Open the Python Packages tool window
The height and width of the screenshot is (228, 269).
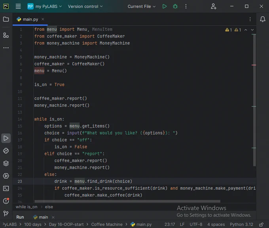pyautogui.click(x=6, y=163)
